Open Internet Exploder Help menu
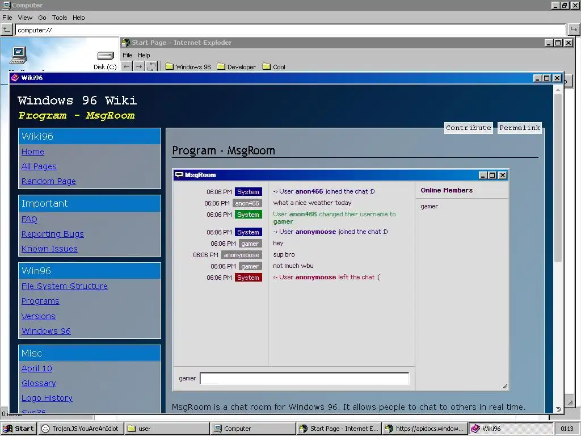Viewport: 581px width, 436px height. [144, 55]
